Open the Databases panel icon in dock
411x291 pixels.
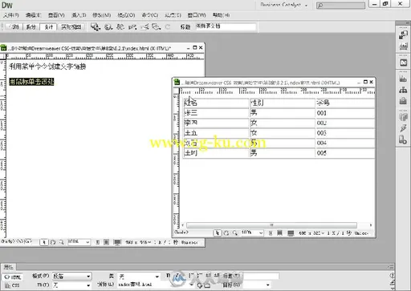point(403,117)
